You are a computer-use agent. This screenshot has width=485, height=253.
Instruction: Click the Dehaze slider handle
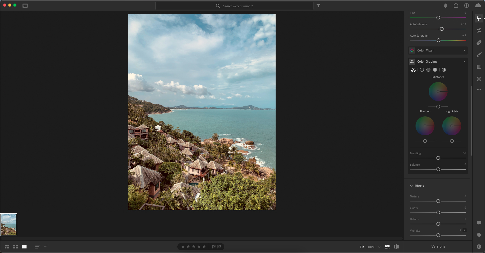pos(438,224)
